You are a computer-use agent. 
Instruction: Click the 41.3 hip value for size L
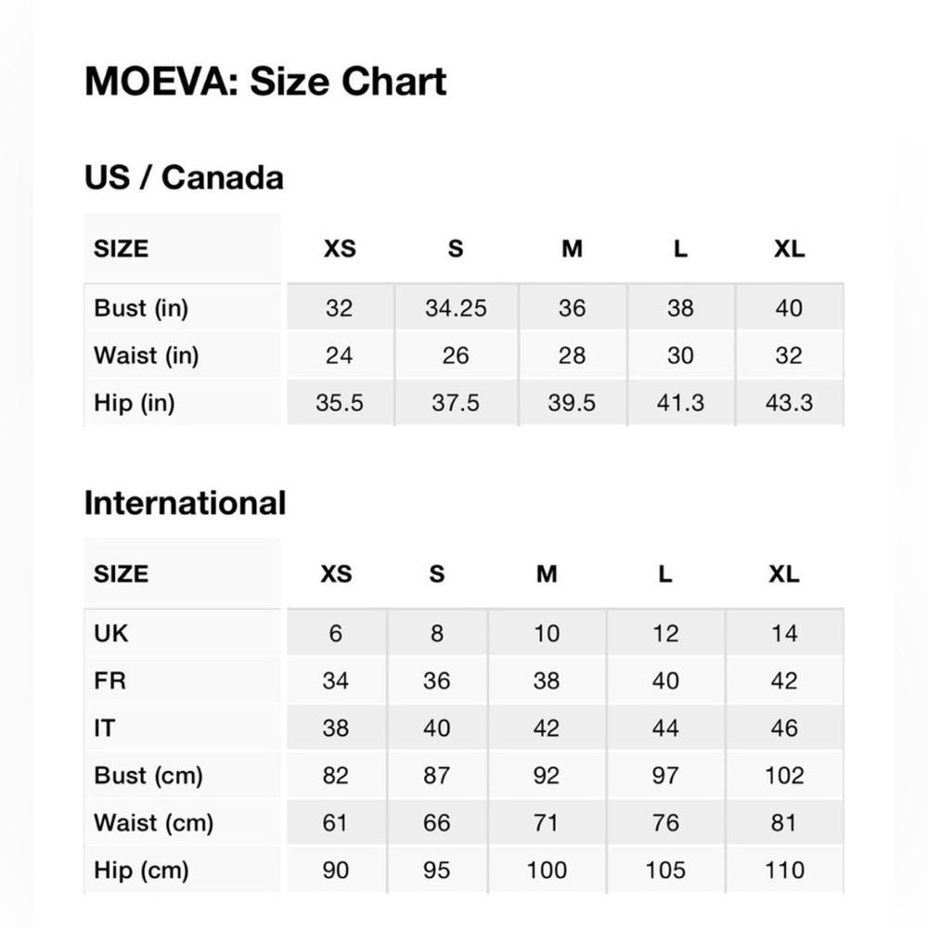(x=680, y=403)
